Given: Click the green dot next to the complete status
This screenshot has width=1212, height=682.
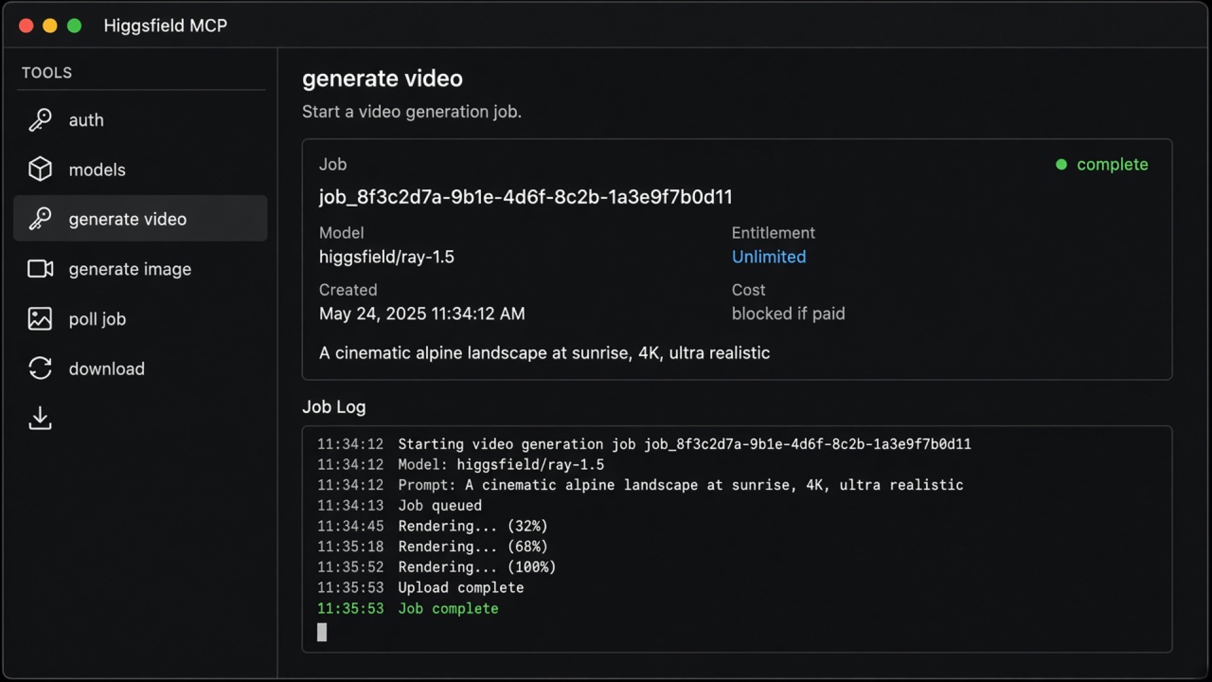Looking at the screenshot, I should [x=1061, y=164].
